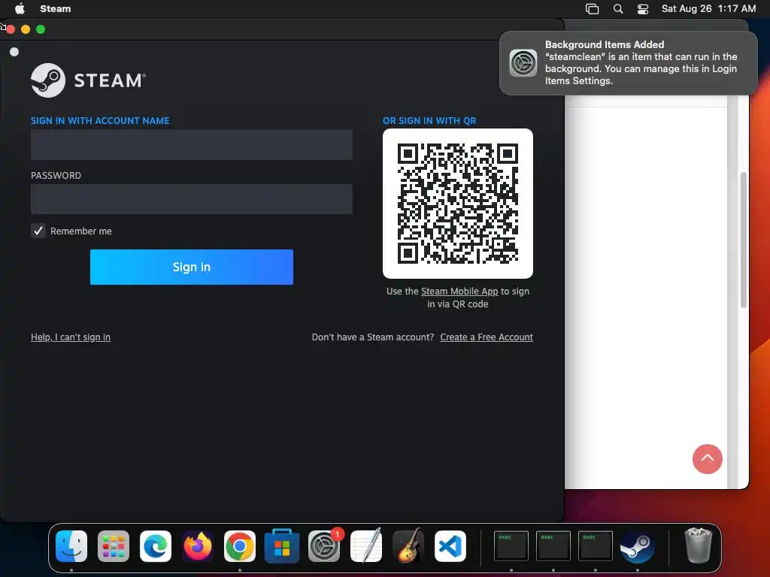Open Microsoft Store icon in Dock

pos(282,546)
